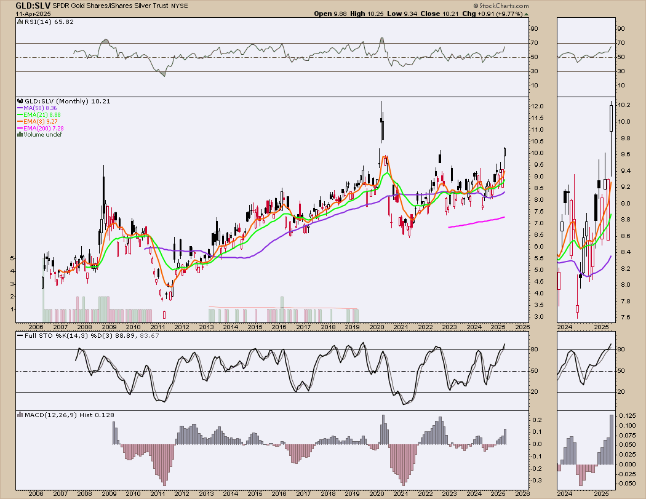Click the EMA(21) 8.88 legend text
The width and height of the screenshot is (646, 499).
[42, 114]
